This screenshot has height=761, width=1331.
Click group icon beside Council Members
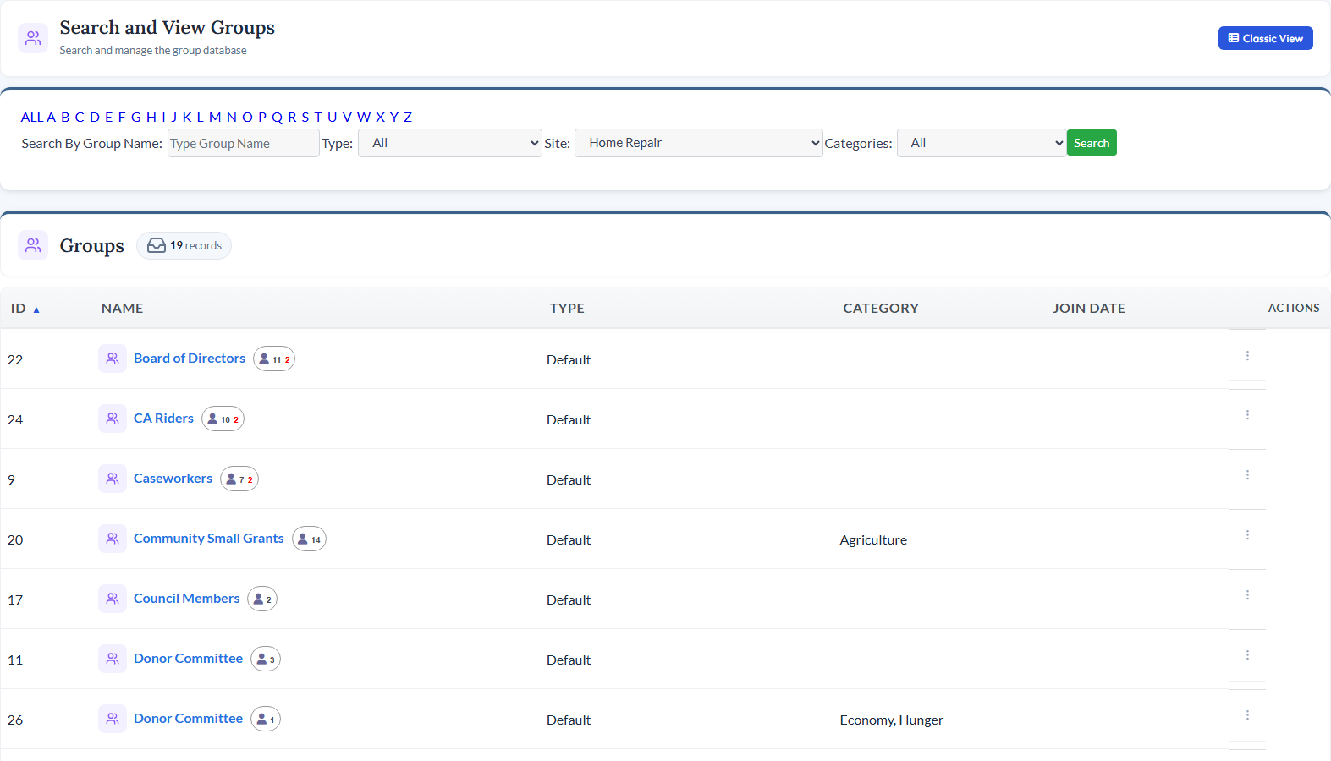(113, 599)
